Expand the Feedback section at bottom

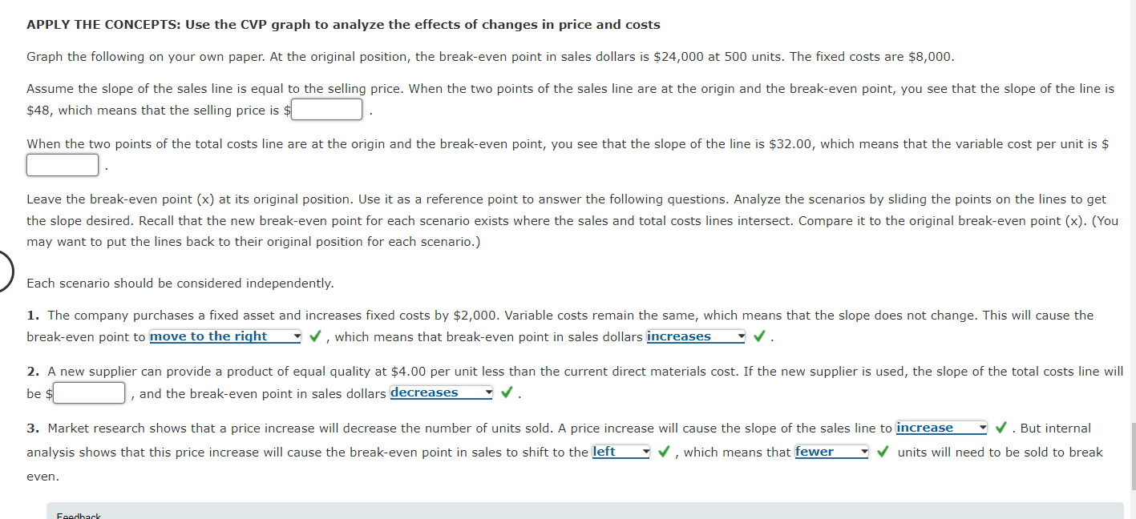[x=78, y=515]
